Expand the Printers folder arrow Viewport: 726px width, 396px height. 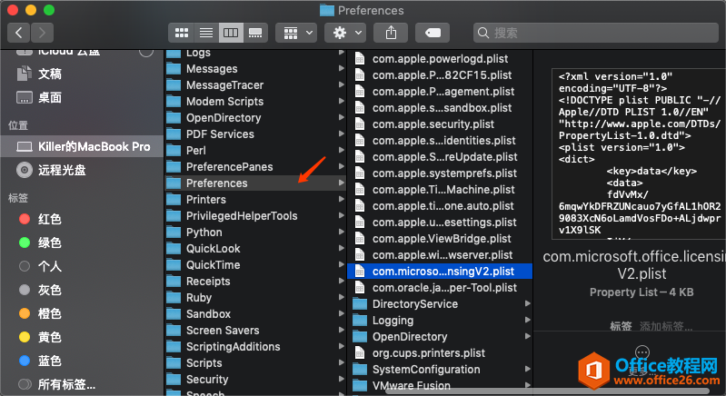342,199
